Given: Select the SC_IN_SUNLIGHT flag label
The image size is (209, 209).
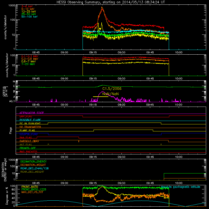Looking at the screenshot, I should [x=30, y=123].
